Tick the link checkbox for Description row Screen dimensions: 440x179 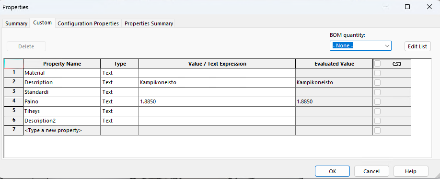coord(377,82)
